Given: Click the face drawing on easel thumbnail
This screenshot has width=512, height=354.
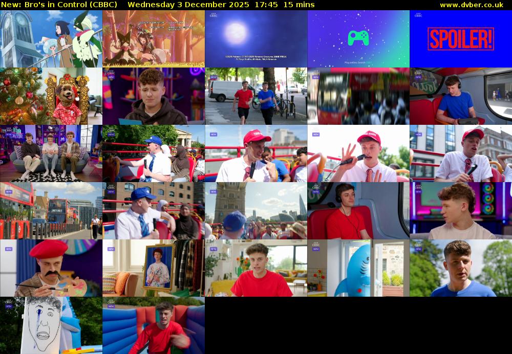Looking at the screenshot, I should point(51,325).
